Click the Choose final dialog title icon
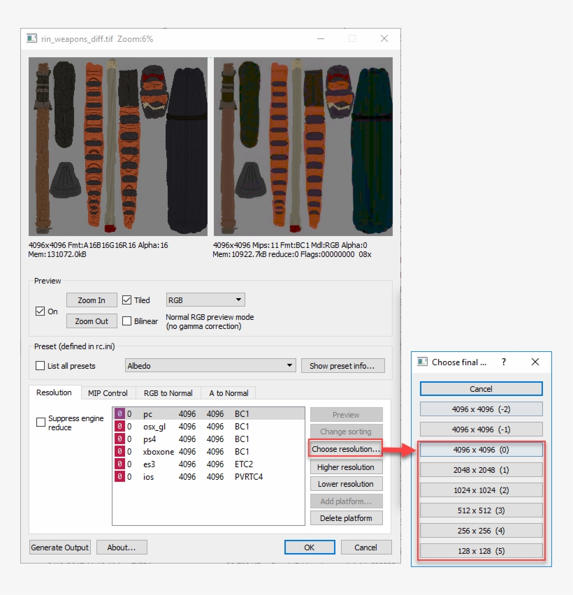Image resolution: width=573 pixels, height=595 pixels. pos(422,362)
